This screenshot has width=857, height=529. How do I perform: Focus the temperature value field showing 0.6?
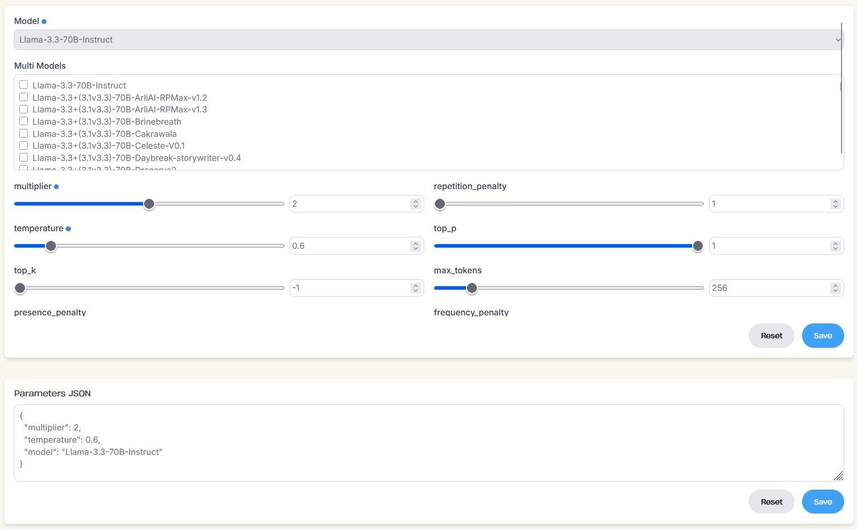coord(356,246)
